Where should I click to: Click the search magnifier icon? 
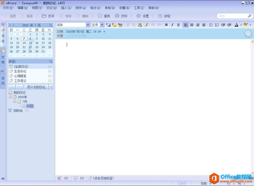coord(250,16)
